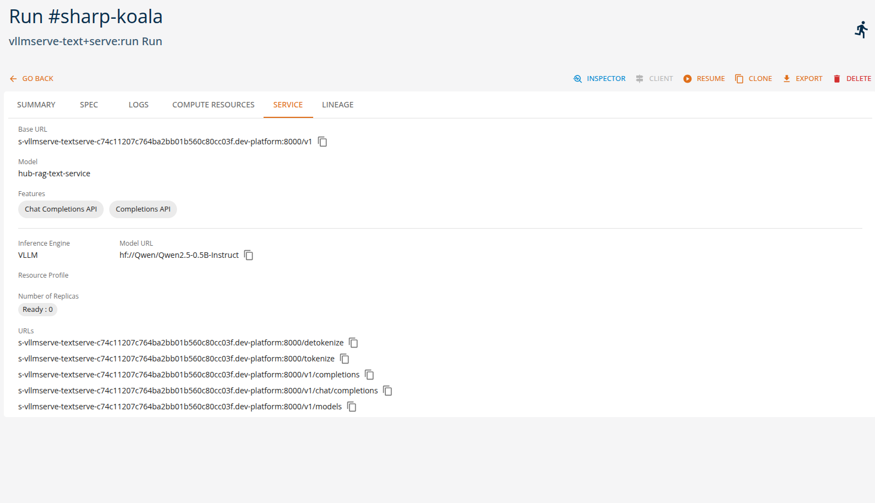Switch to Compute Resources tab

tap(213, 105)
